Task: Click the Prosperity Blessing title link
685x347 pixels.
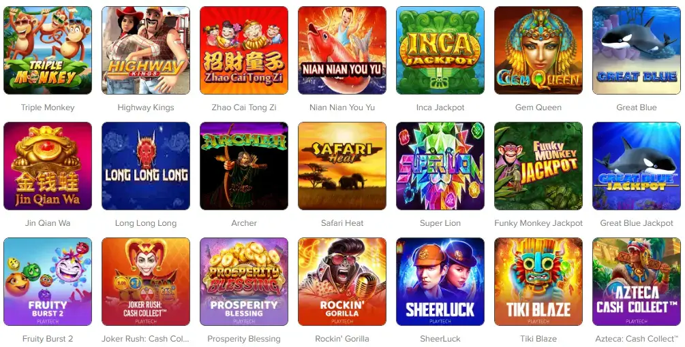Action: [244, 339]
